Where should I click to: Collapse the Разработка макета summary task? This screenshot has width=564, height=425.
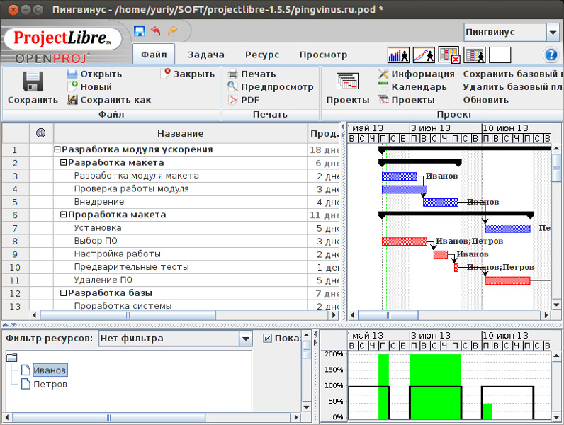[63, 163]
